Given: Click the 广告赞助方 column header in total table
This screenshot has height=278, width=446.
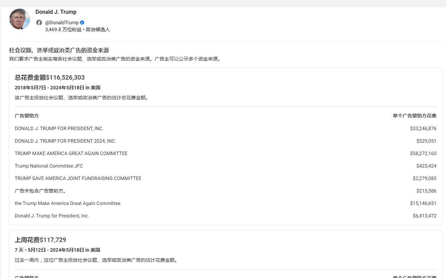Looking at the screenshot, I should [27, 116].
